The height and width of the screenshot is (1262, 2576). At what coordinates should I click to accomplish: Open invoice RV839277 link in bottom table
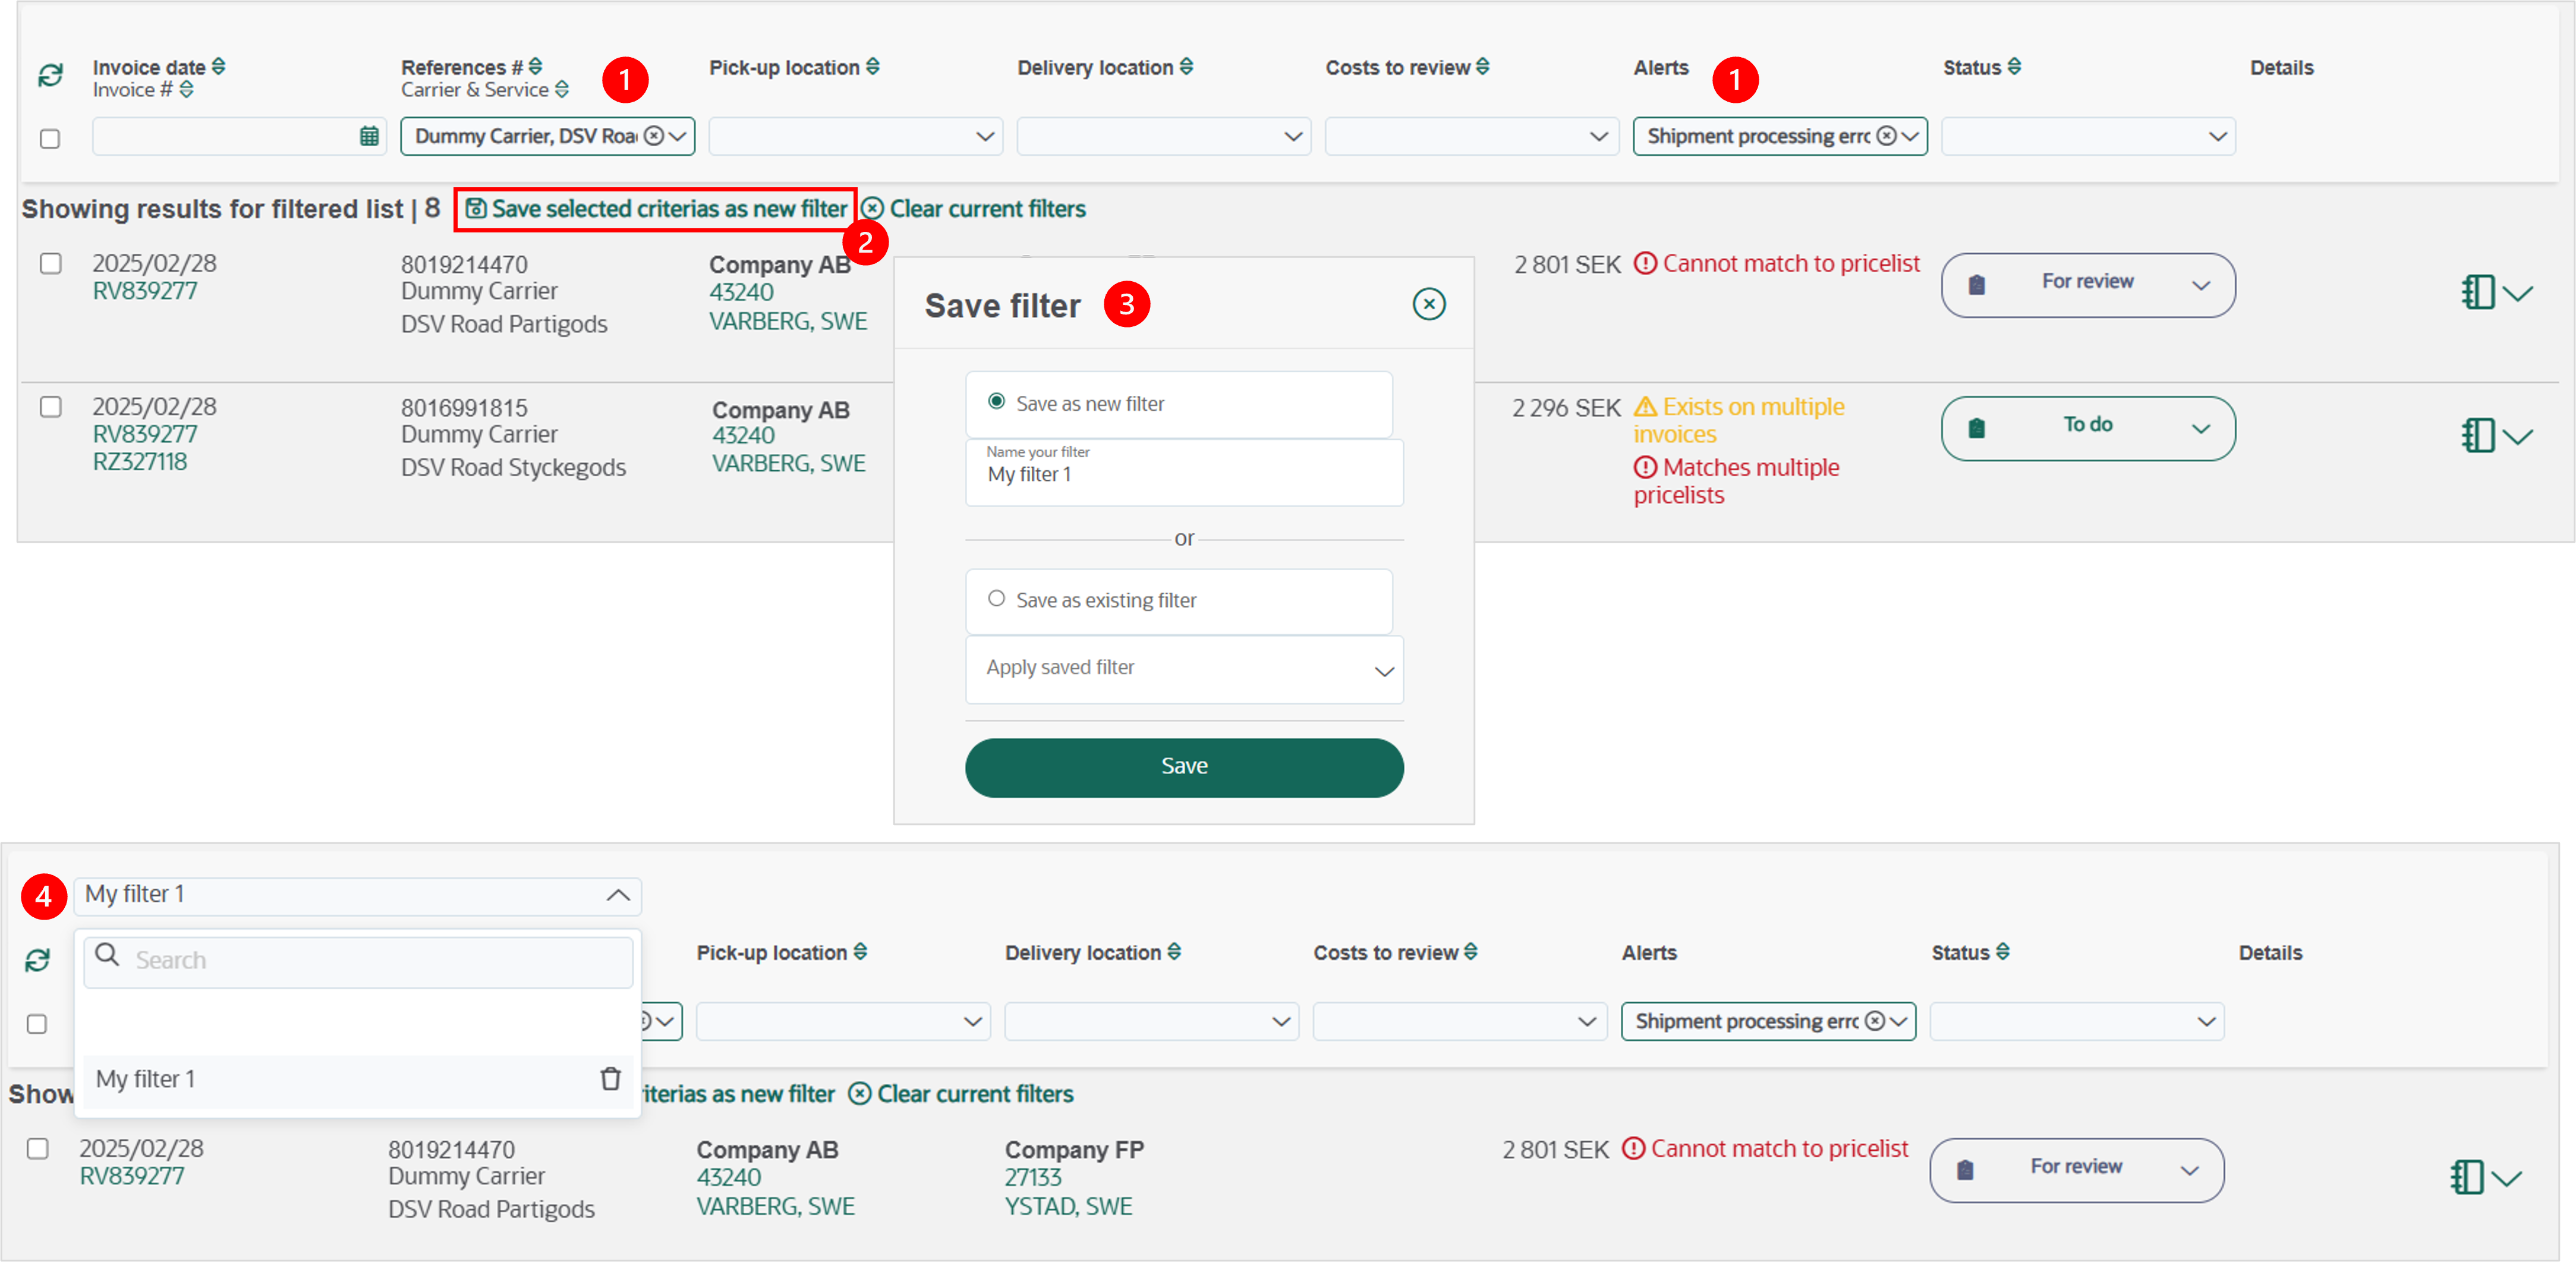pos(132,1176)
